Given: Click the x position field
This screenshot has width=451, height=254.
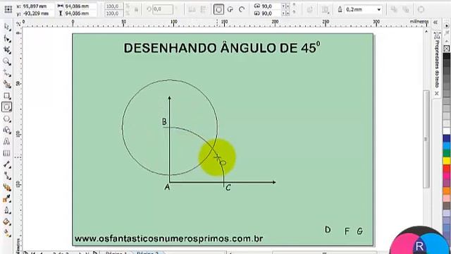Looking at the screenshot, I should [x=38, y=6].
